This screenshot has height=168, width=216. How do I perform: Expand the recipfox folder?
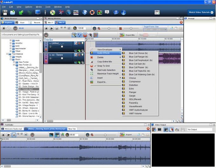[10, 43]
